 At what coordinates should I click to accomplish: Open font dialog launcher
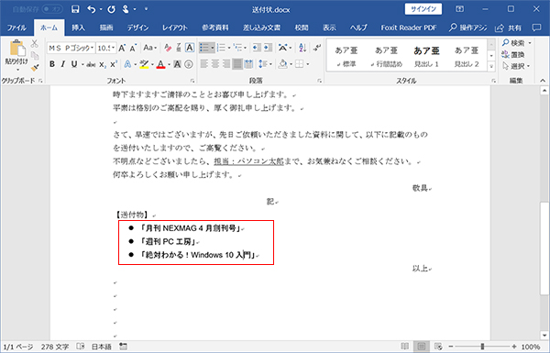192,81
